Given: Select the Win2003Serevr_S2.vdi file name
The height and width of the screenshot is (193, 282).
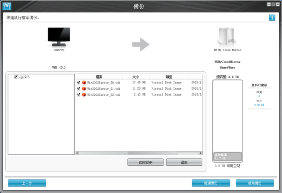Looking at the screenshot, I should tap(104, 95).
